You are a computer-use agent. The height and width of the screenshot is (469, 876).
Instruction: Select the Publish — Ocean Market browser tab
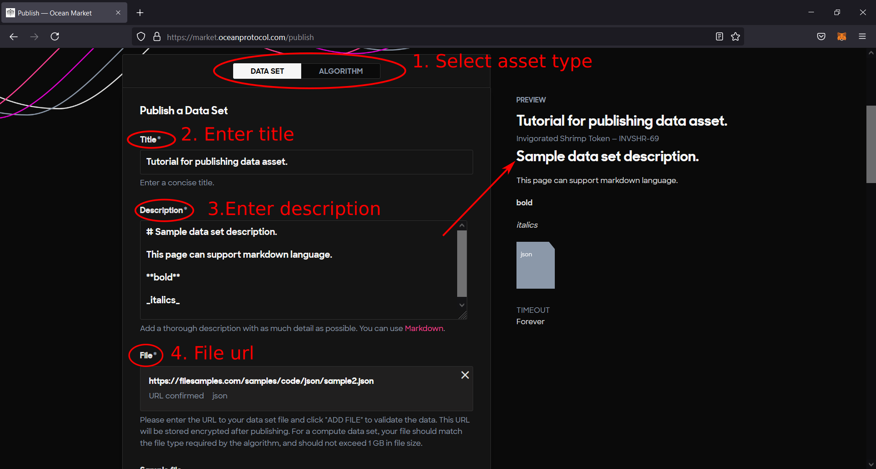[64, 13]
